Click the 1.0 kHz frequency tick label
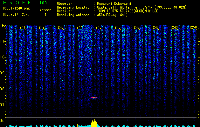Screen dimensions: 200x127 coord(3,57)
